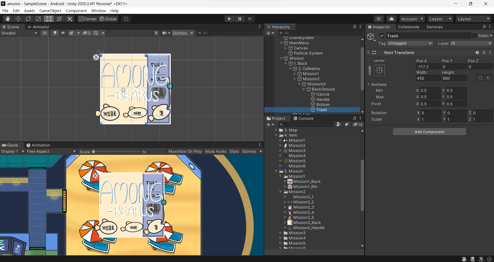Toggle Maximize On Play

[185, 151]
